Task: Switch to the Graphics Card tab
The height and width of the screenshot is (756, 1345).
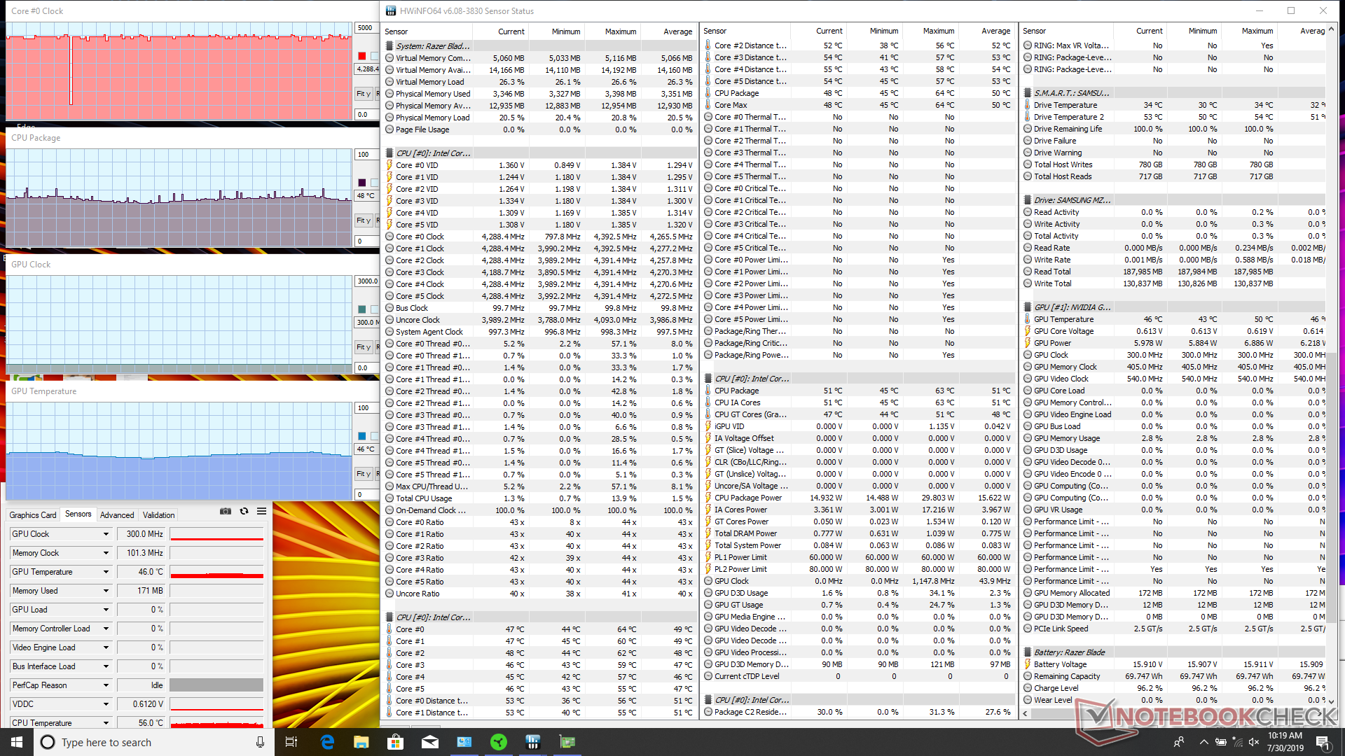Action: click(x=33, y=515)
